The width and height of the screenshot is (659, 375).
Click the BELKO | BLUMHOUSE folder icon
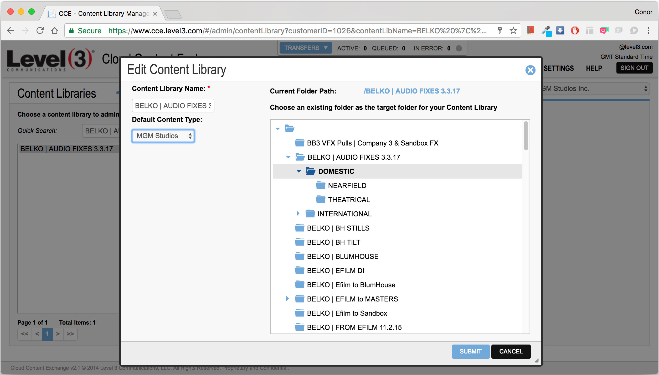[x=300, y=256]
